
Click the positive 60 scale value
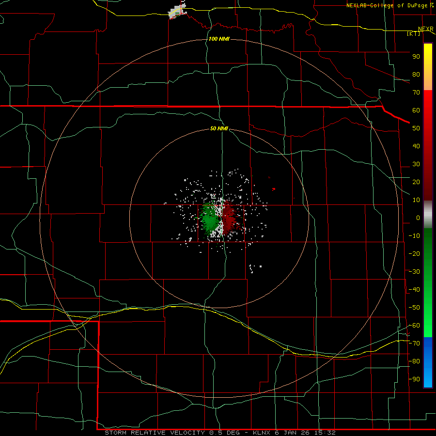pyautogui.click(x=416, y=110)
